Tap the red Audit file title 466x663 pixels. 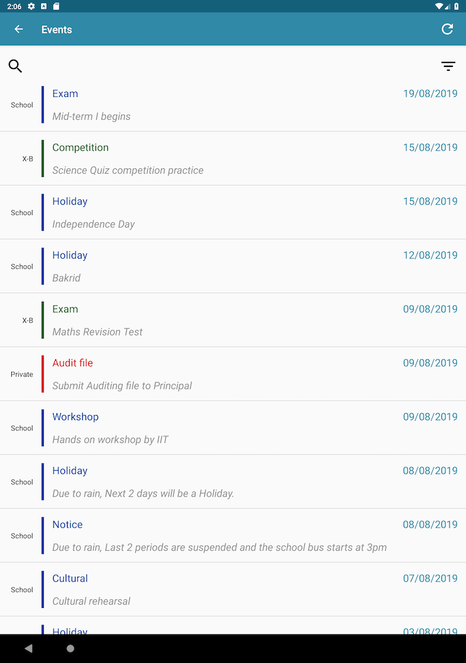(x=72, y=363)
